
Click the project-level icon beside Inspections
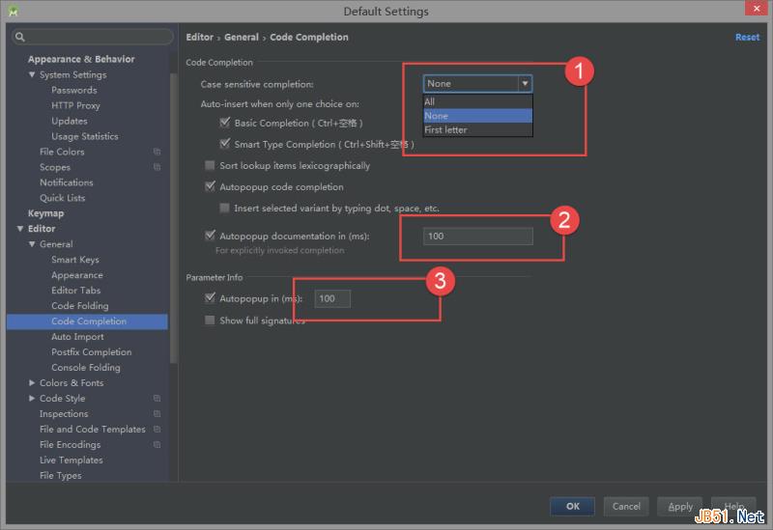coord(157,414)
